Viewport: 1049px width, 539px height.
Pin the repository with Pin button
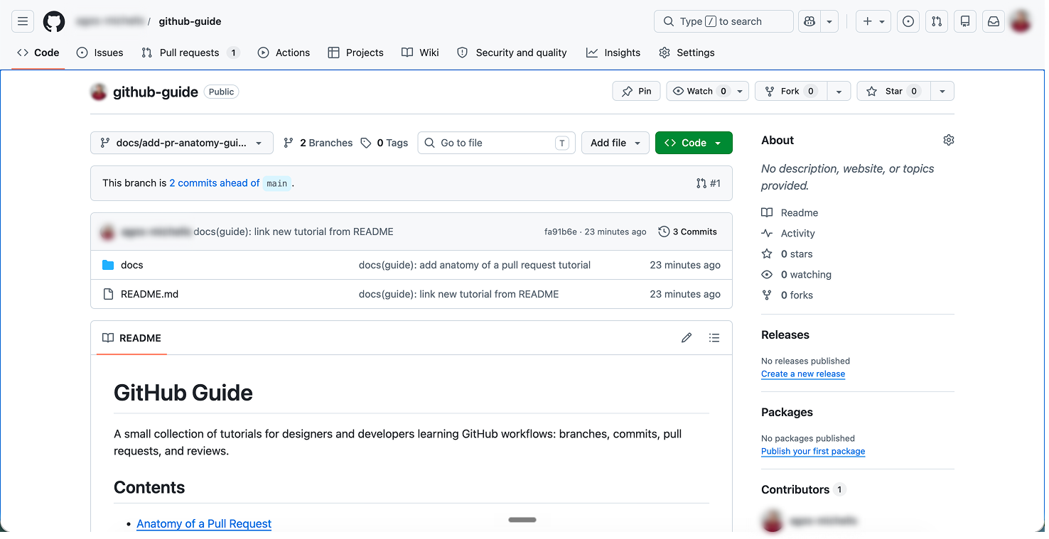click(636, 91)
